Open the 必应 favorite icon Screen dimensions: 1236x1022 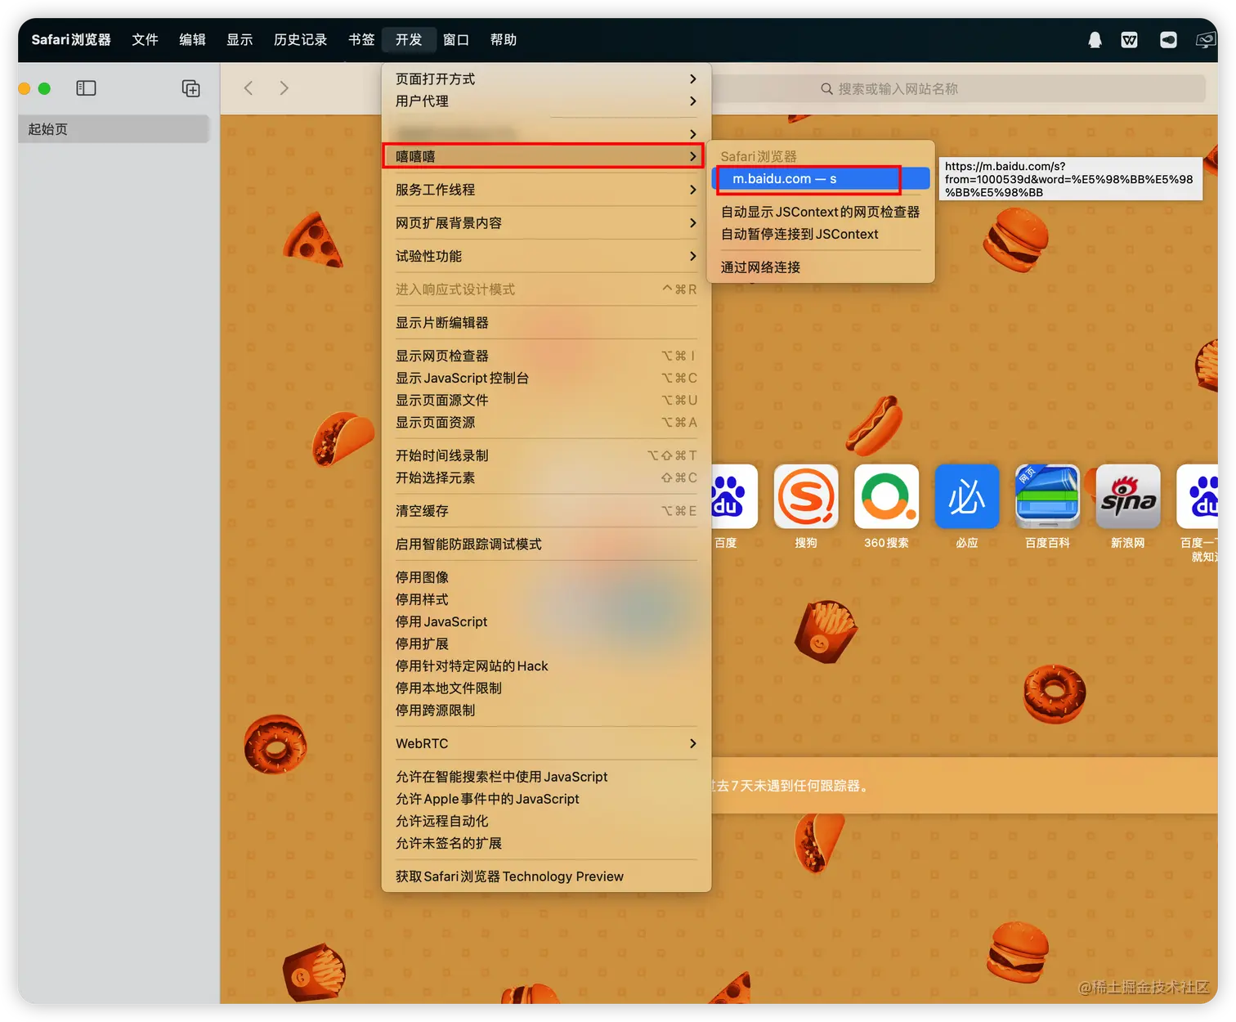[967, 496]
